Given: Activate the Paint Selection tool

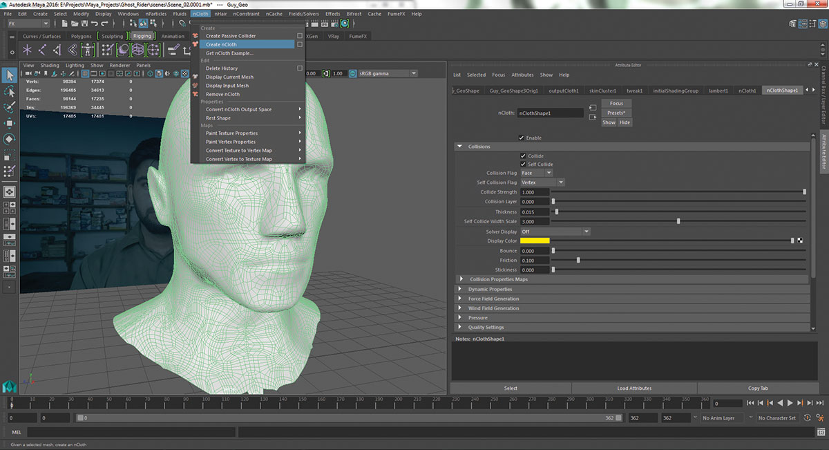Looking at the screenshot, I should 10,107.
